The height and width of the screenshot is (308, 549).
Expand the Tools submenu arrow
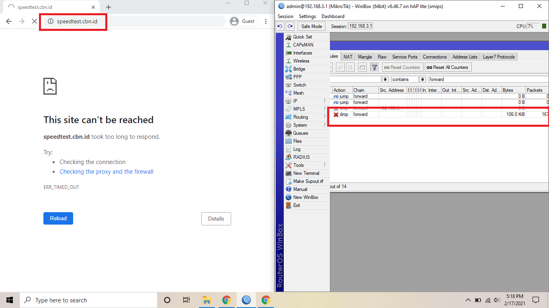326,165
